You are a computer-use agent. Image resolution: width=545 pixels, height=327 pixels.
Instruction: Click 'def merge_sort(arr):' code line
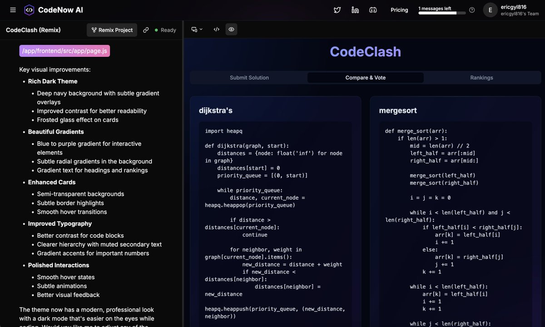pos(416,131)
